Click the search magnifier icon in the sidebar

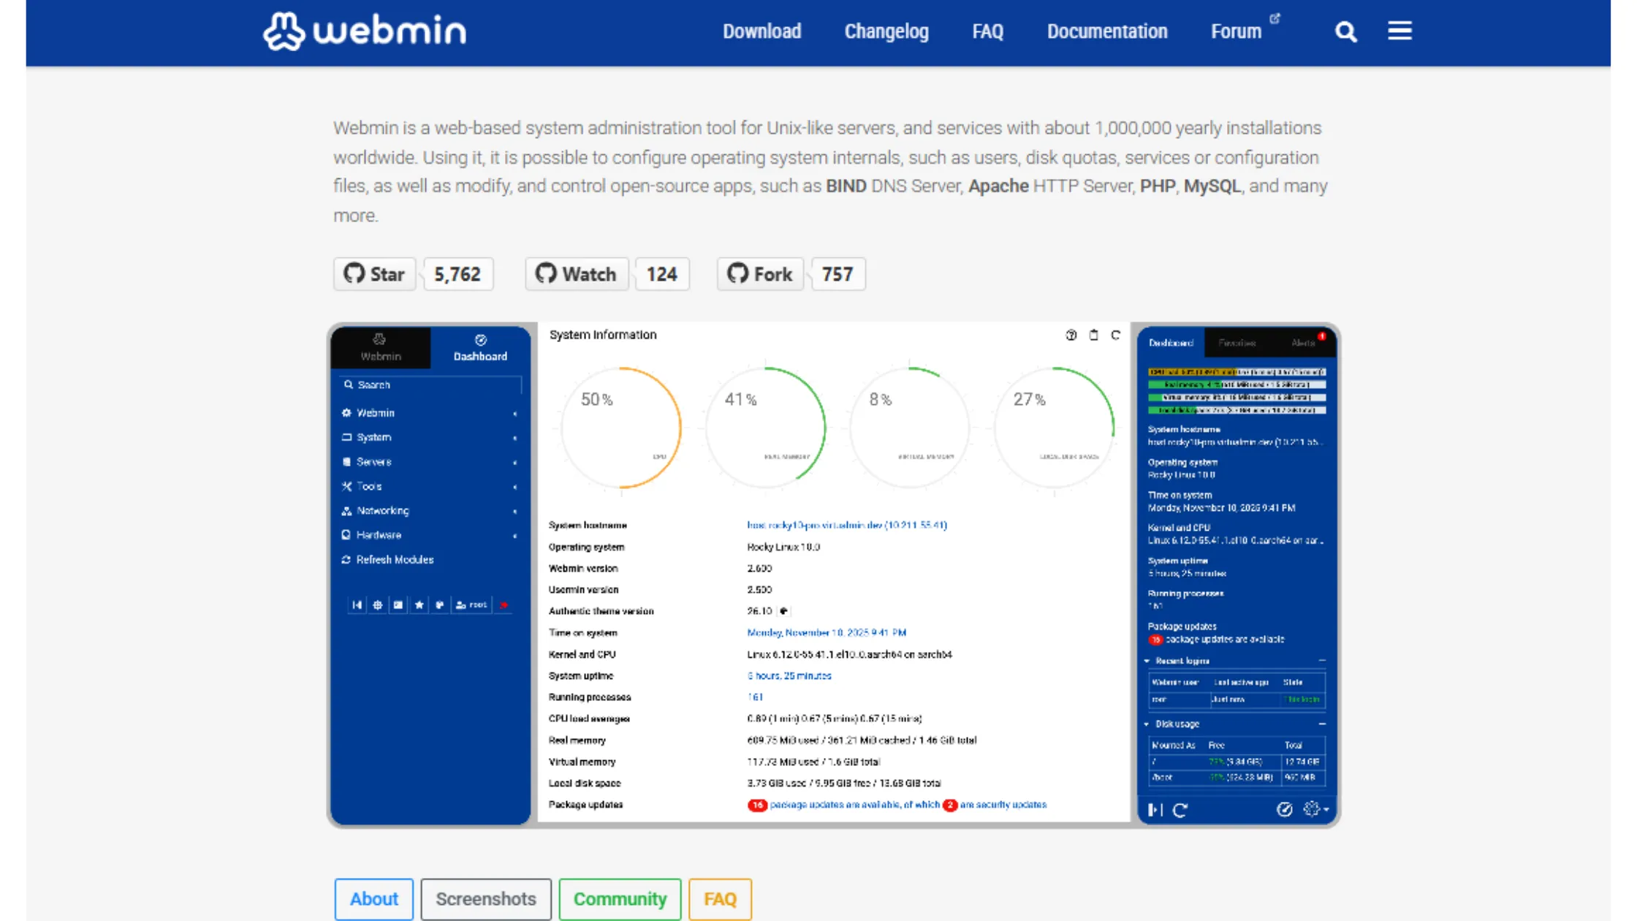[x=349, y=384]
